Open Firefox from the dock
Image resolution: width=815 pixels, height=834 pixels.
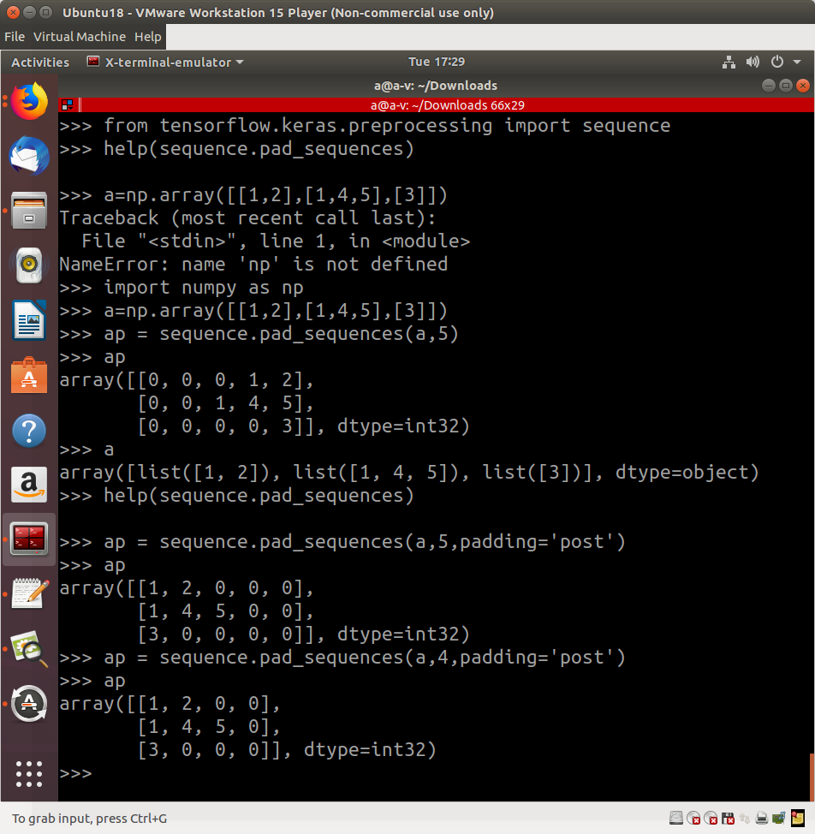(x=29, y=100)
